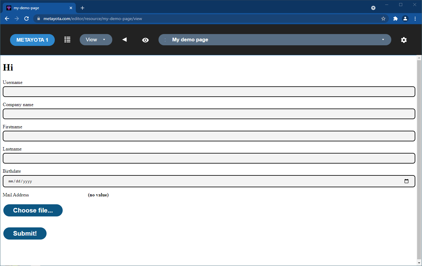Click the address bar URL
The height and width of the screenshot is (266, 422).
[93, 19]
